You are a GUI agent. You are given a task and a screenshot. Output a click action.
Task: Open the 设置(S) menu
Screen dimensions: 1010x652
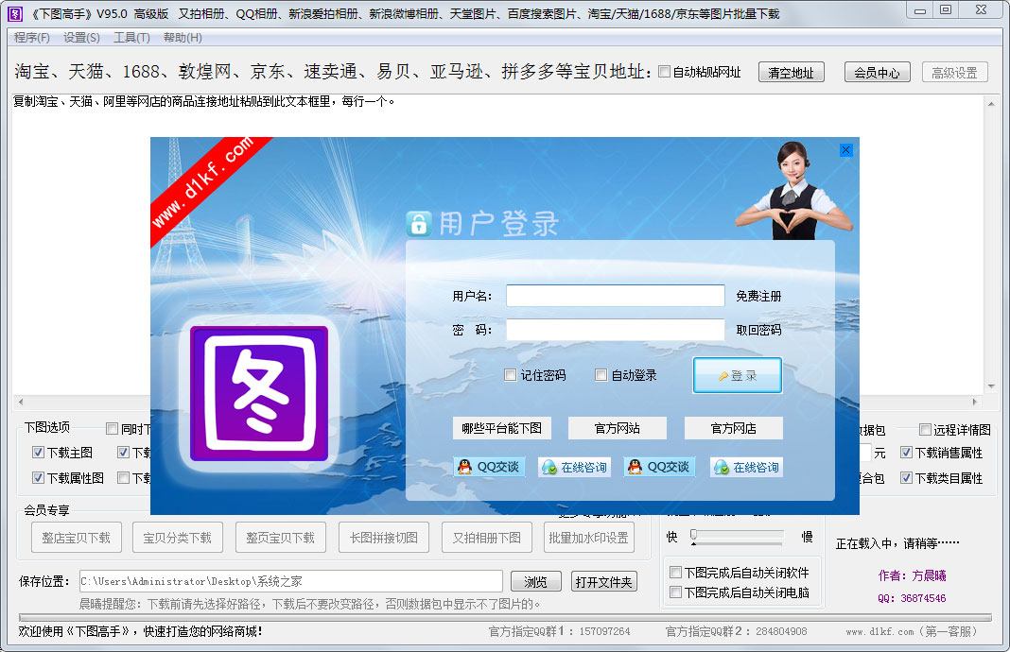pyautogui.click(x=80, y=38)
